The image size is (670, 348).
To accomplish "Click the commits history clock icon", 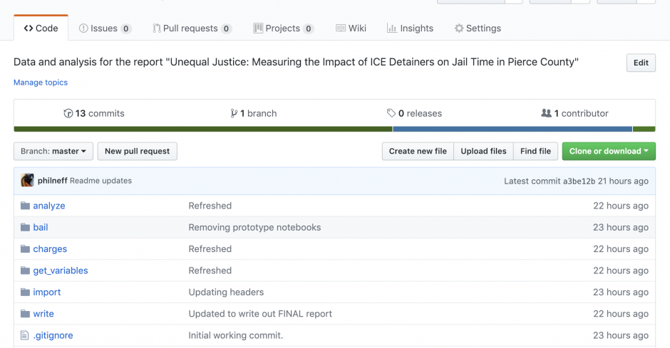I will point(68,113).
